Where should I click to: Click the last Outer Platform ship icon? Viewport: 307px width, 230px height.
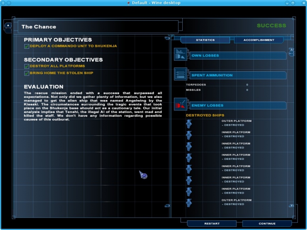pyautogui.click(x=189, y=203)
